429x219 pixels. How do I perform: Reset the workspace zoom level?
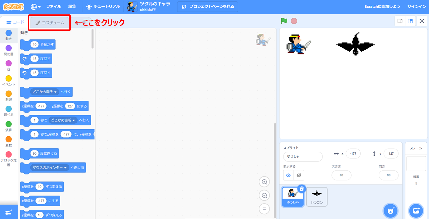pyautogui.click(x=264, y=209)
